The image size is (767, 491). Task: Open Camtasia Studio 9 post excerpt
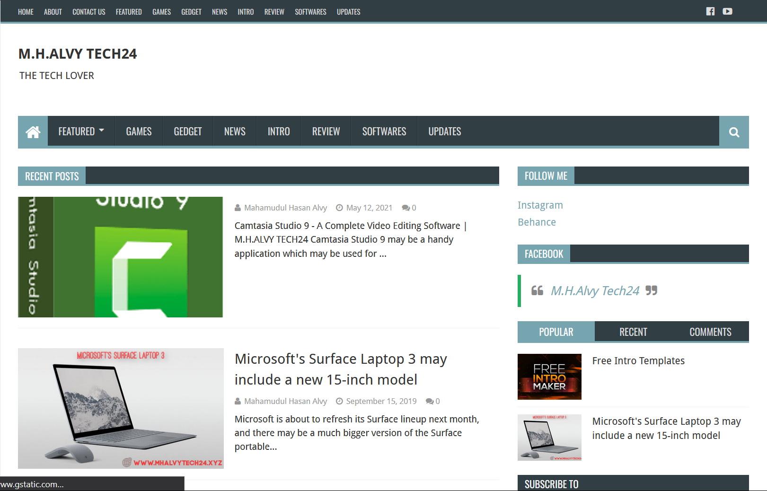(351, 239)
